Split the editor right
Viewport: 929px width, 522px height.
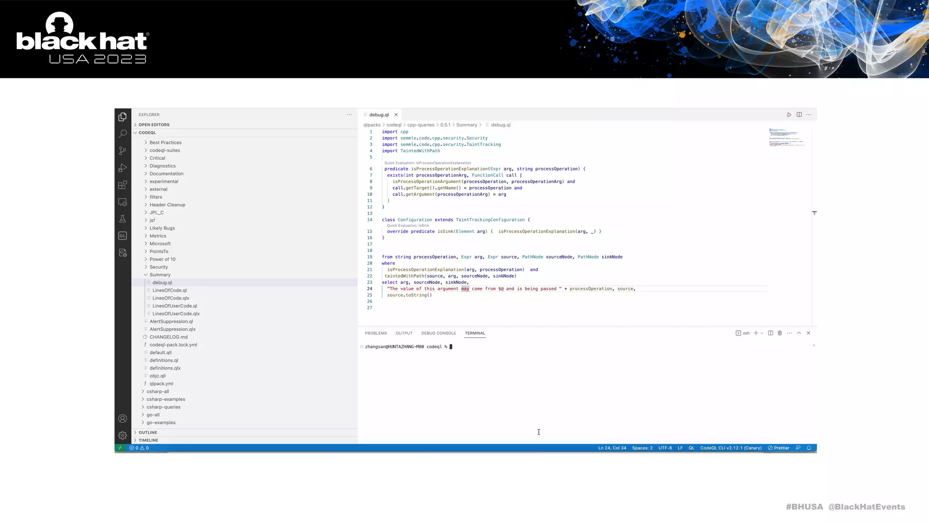pos(799,115)
